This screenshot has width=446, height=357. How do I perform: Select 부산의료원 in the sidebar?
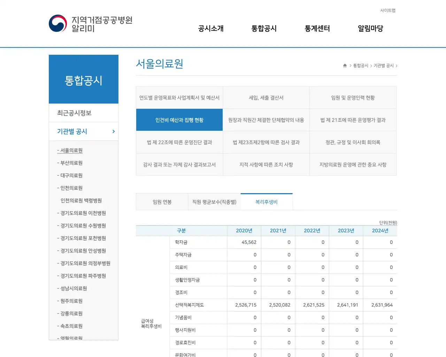coord(72,163)
